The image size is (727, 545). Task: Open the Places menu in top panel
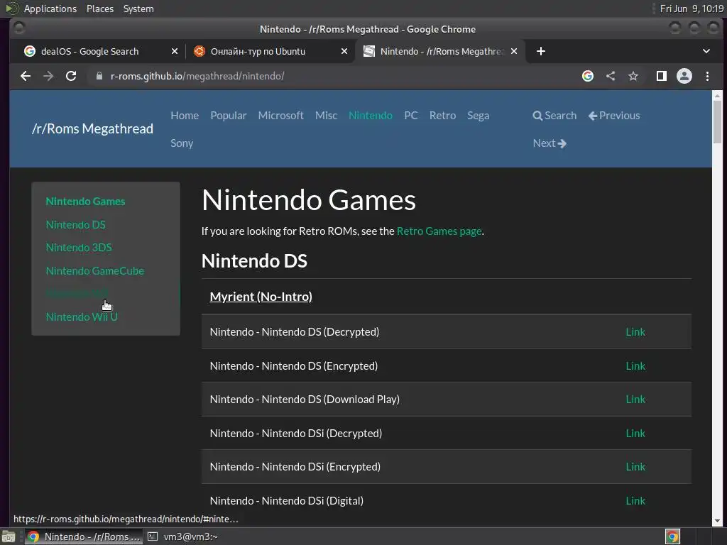pos(99,9)
